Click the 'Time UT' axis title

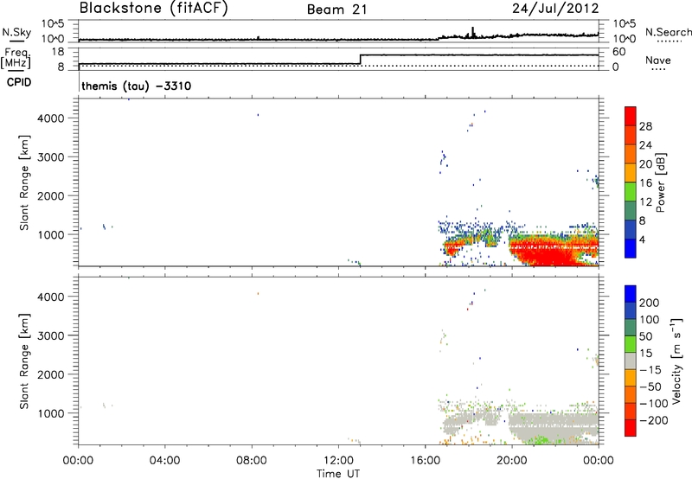(x=338, y=474)
